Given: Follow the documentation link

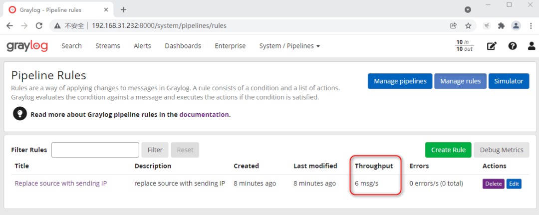Looking at the screenshot, I should coord(204,114).
